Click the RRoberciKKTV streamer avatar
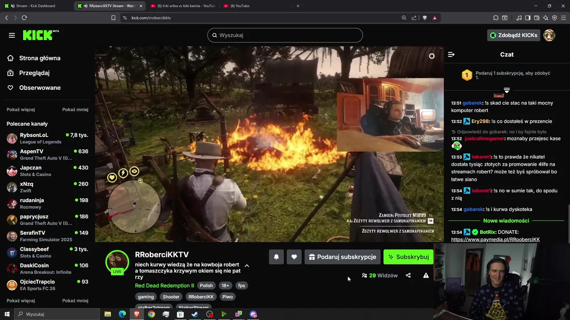 (117, 261)
